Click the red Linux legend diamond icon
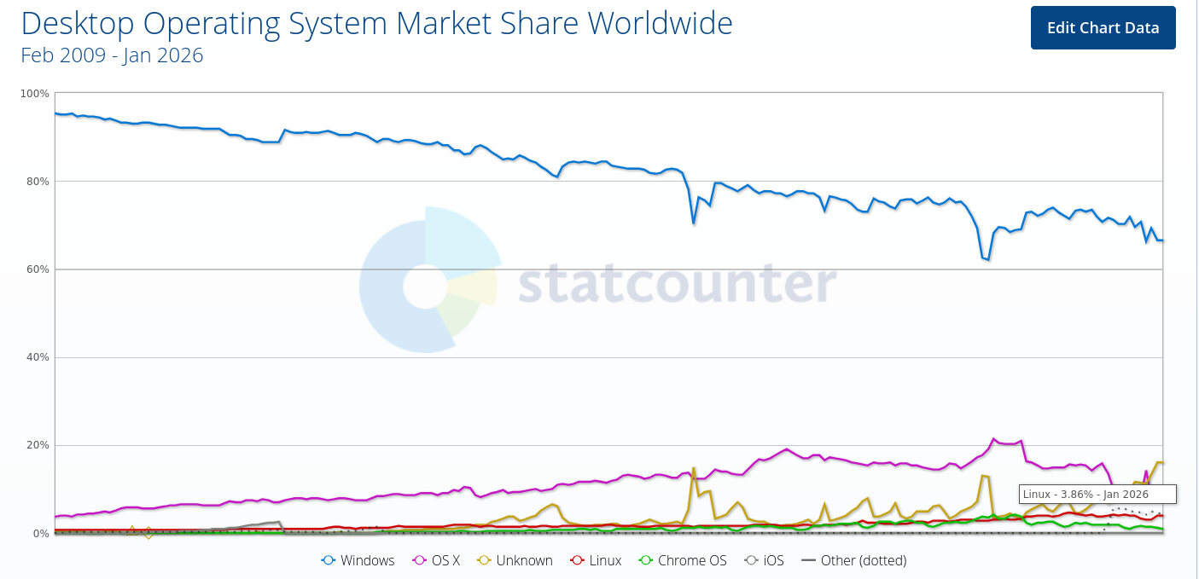1199x579 pixels. point(577,561)
